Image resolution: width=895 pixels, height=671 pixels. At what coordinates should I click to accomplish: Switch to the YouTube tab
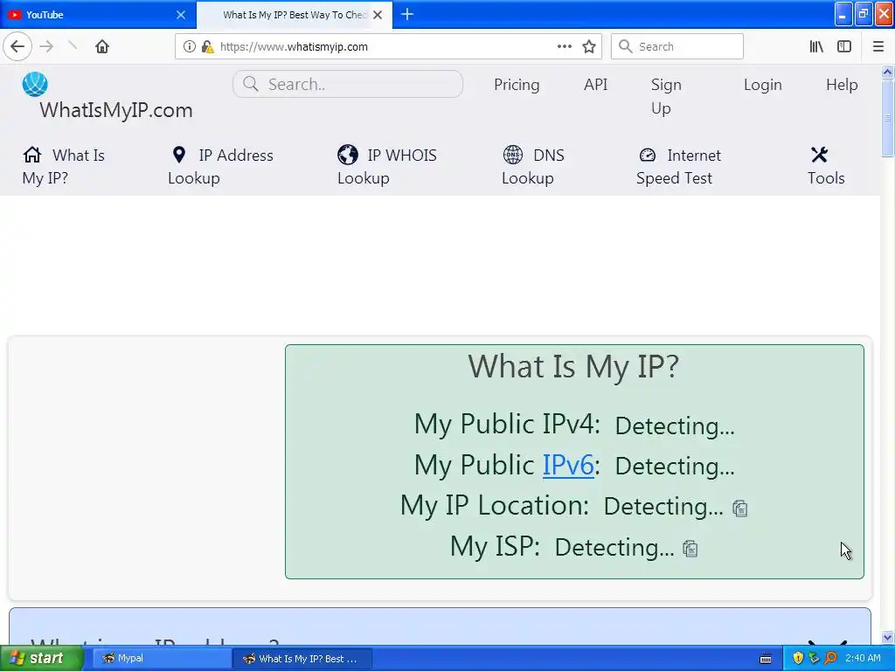(97, 15)
